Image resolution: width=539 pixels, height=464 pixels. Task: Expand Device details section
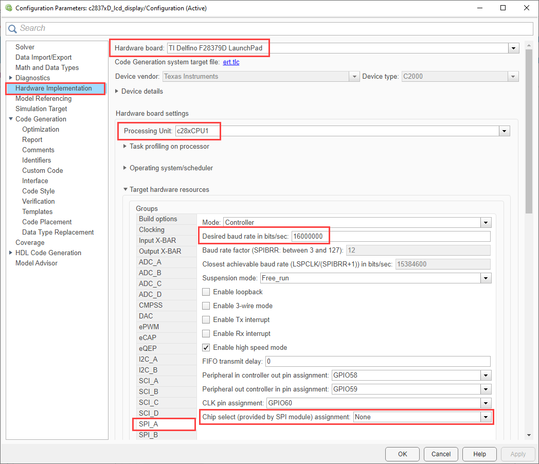pos(117,91)
